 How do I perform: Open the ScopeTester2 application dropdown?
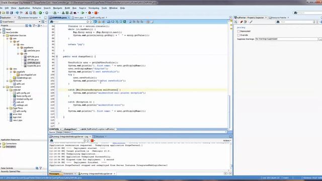click(39, 22)
